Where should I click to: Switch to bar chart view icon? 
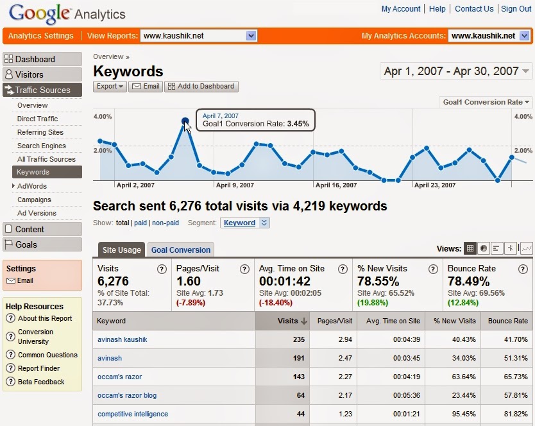(x=497, y=248)
